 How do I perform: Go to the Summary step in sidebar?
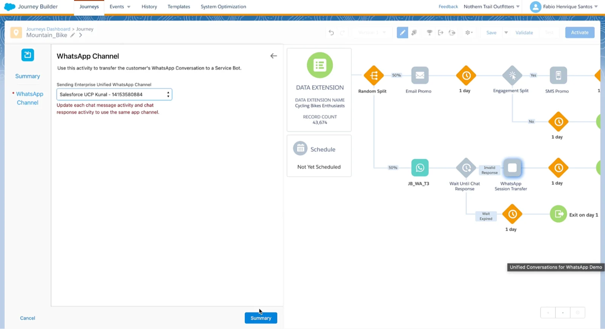[x=28, y=76]
